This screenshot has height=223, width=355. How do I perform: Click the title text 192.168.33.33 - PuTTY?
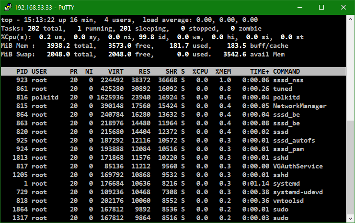(x=45, y=8)
